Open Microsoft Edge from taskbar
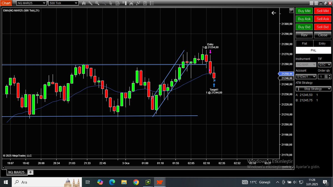The image size is (333, 187). 112,182
